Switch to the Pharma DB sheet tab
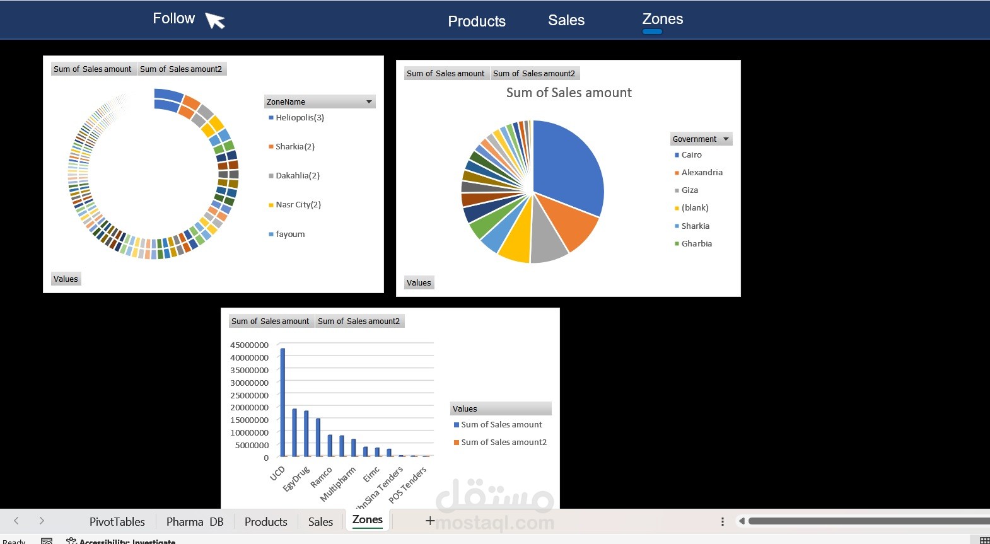 (x=195, y=521)
